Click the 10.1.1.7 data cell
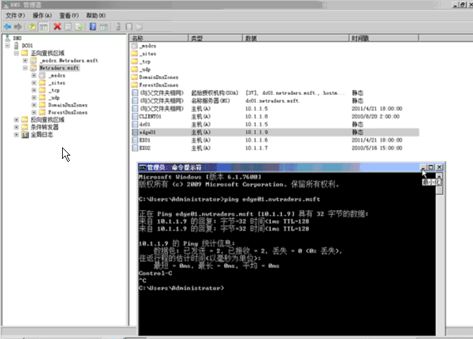 257,148
